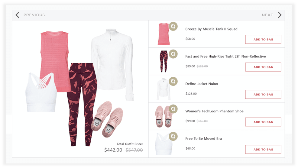Click the right arrow for next outfit
Viewport: 298px width, 168px height.
[x=280, y=15]
